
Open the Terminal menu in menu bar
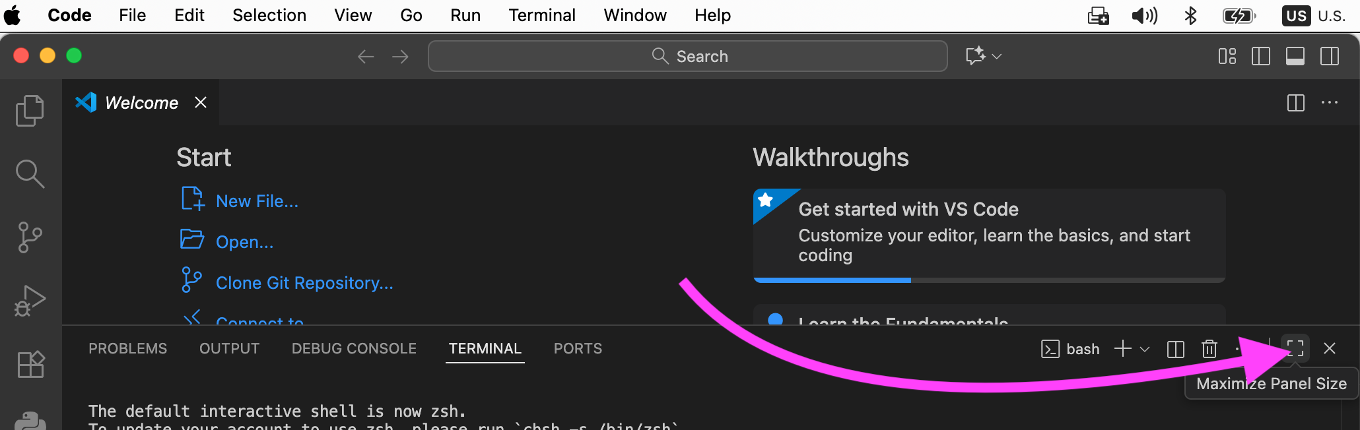click(541, 15)
